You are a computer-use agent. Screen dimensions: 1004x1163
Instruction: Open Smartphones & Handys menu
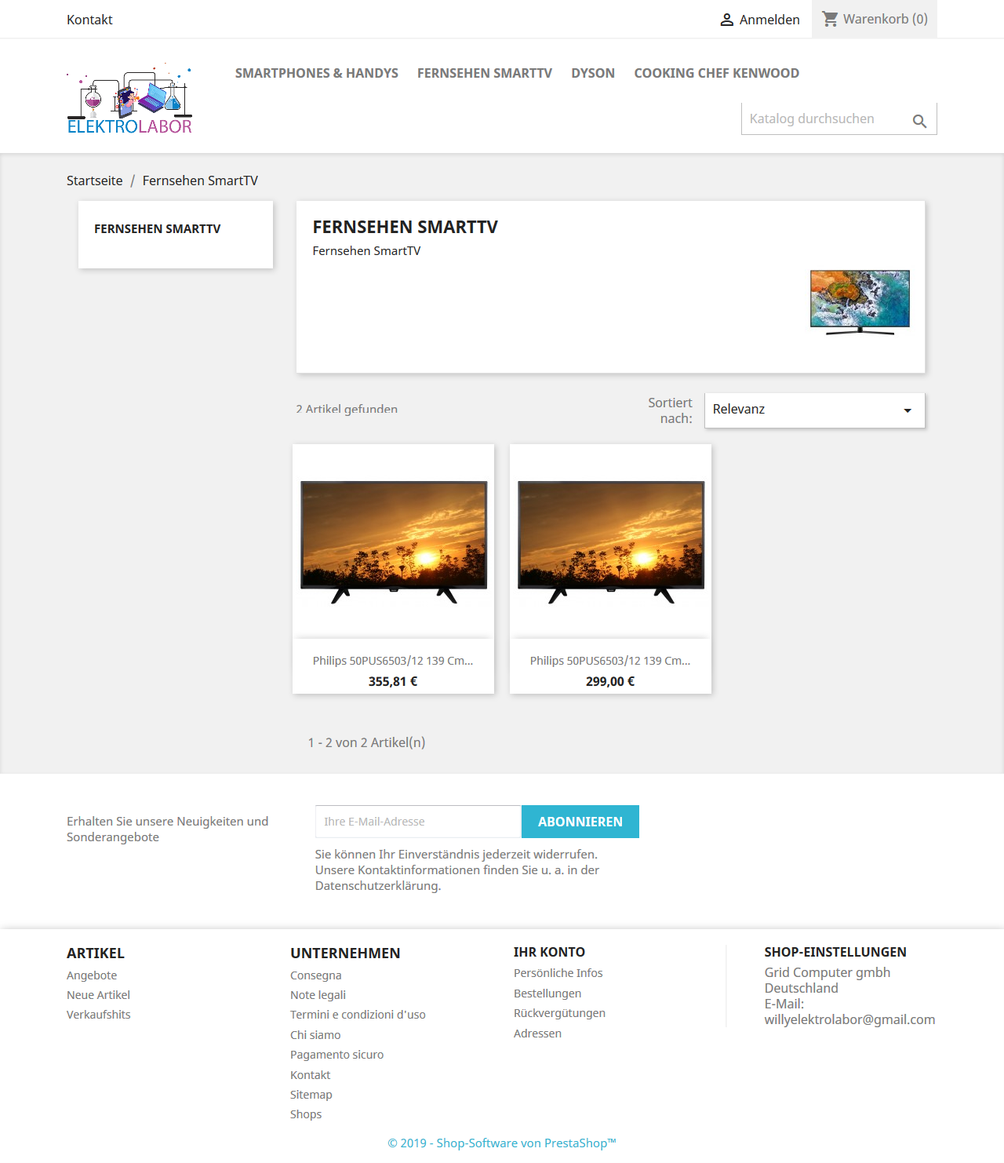pyautogui.click(x=317, y=73)
